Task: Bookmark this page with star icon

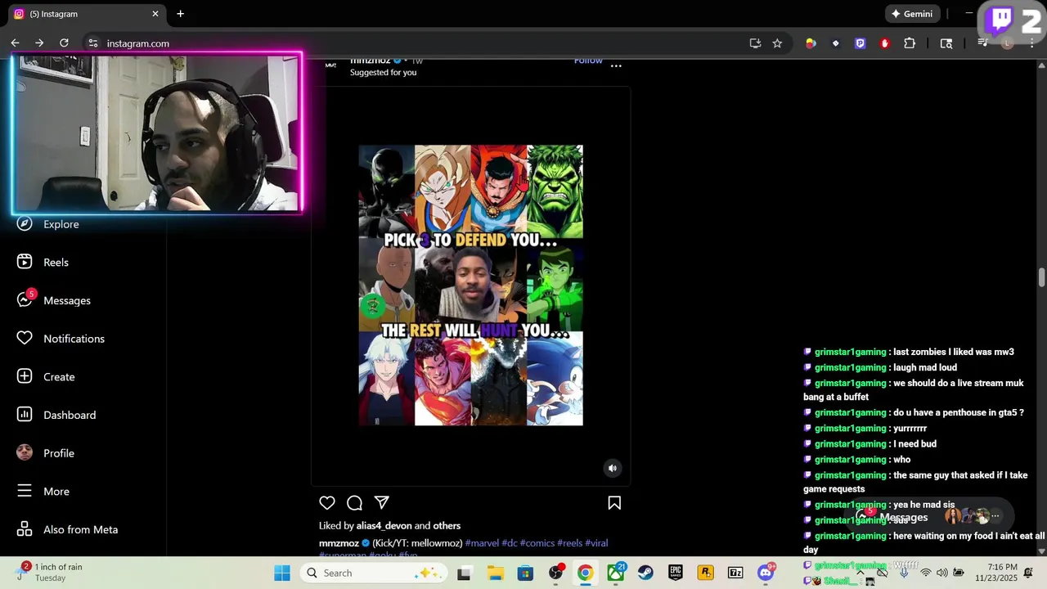Action: pyautogui.click(x=777, y=43)
